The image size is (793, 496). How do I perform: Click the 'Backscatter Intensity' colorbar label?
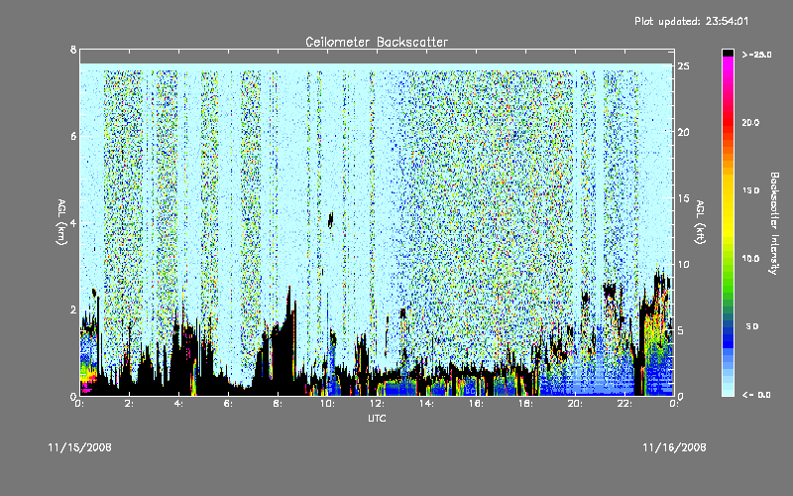774,223
